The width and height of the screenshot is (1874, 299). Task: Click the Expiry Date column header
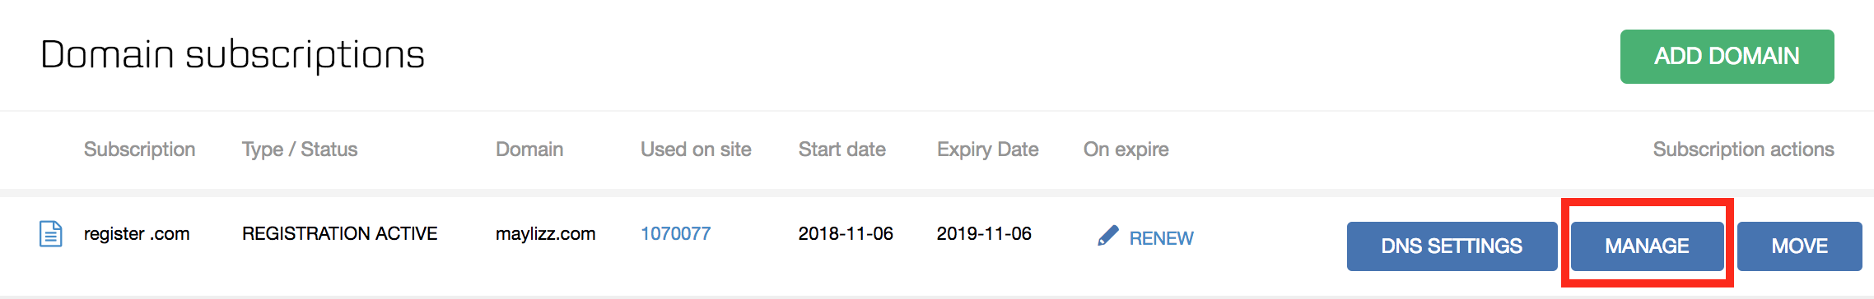pos(987,149)
